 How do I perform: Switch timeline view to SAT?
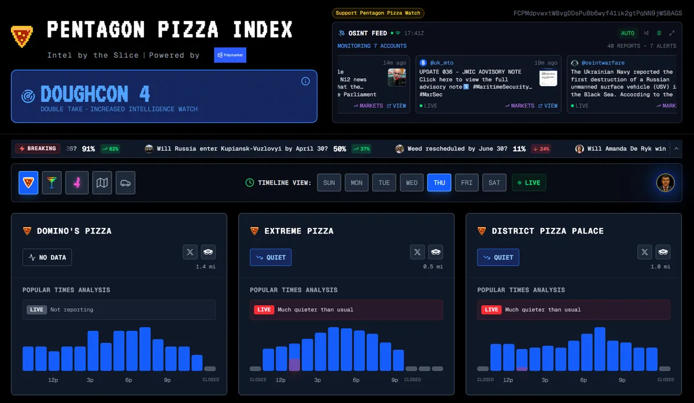click(494, 182)
